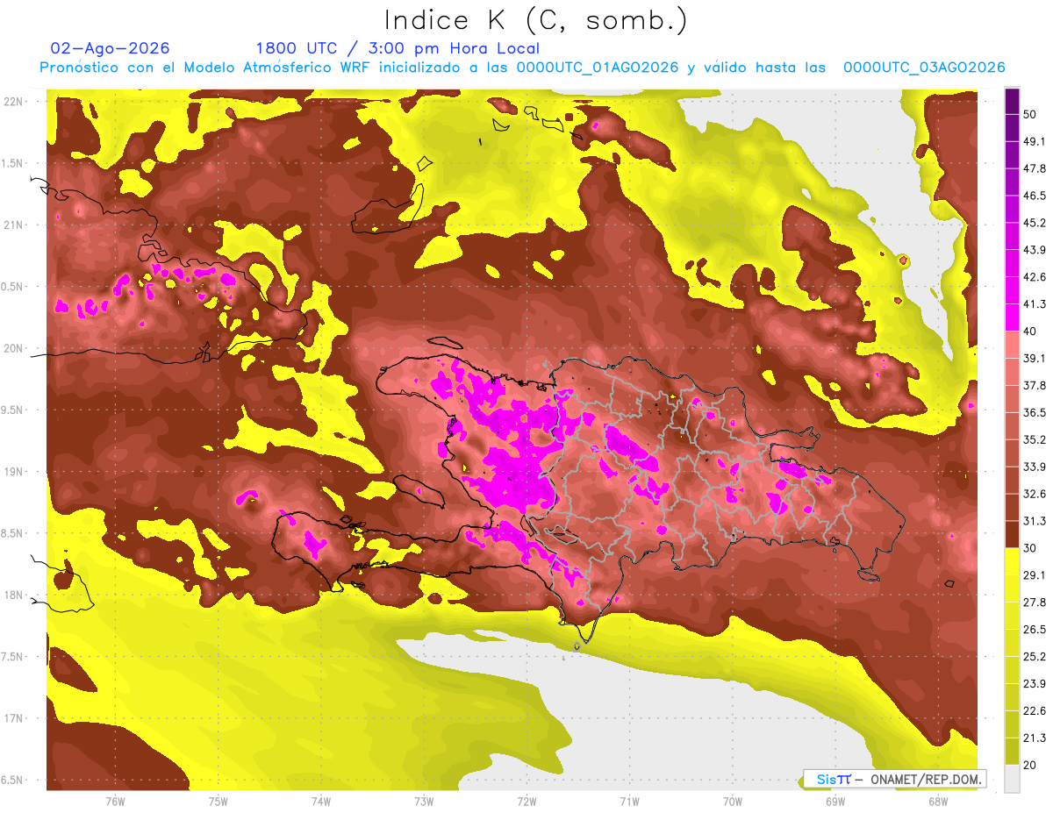
Task: Click the colorbar value "47.8"
Action: [x=1035, y=169]
